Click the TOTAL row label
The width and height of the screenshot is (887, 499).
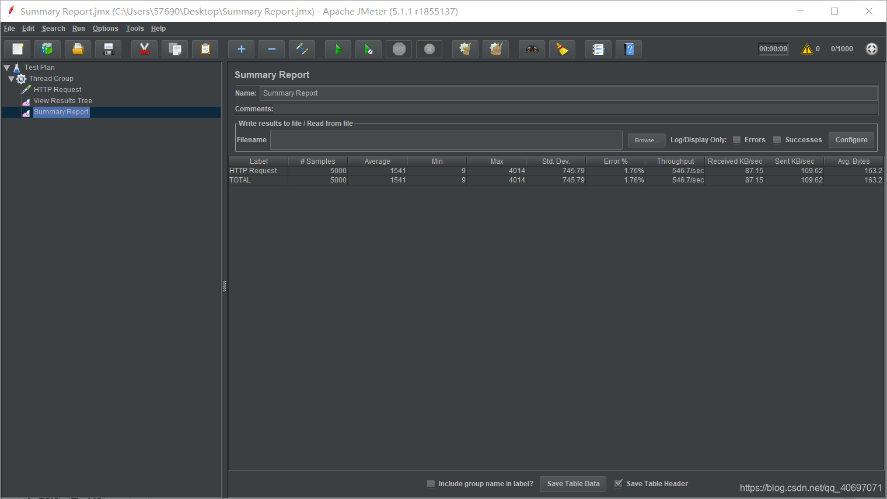pyautogui.click(x=240, y=180)
